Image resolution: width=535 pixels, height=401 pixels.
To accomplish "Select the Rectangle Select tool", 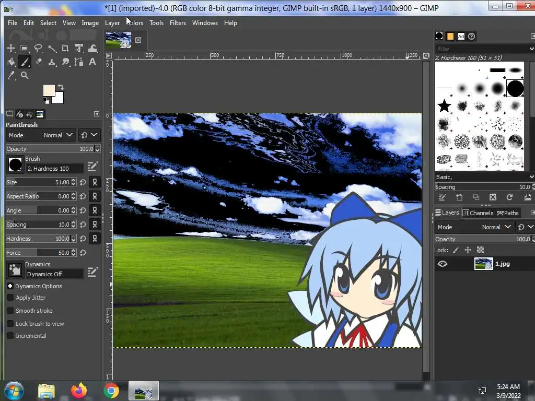I will (24, 49).
